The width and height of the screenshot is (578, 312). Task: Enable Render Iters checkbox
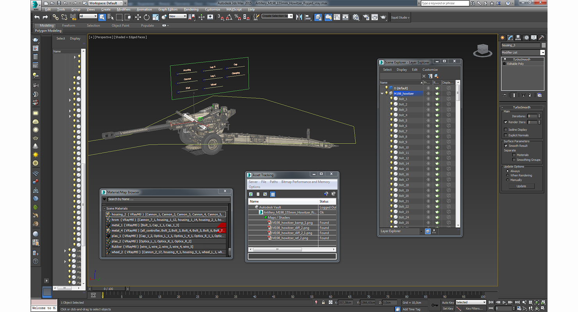(506, 122)
